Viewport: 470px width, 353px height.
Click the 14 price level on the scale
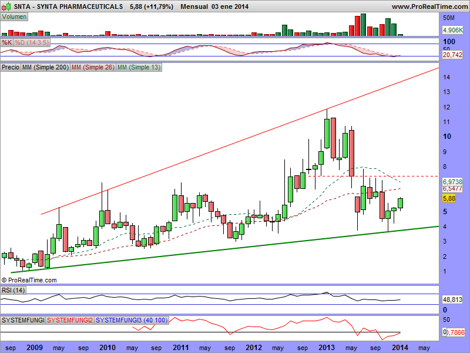pos(446,77)
